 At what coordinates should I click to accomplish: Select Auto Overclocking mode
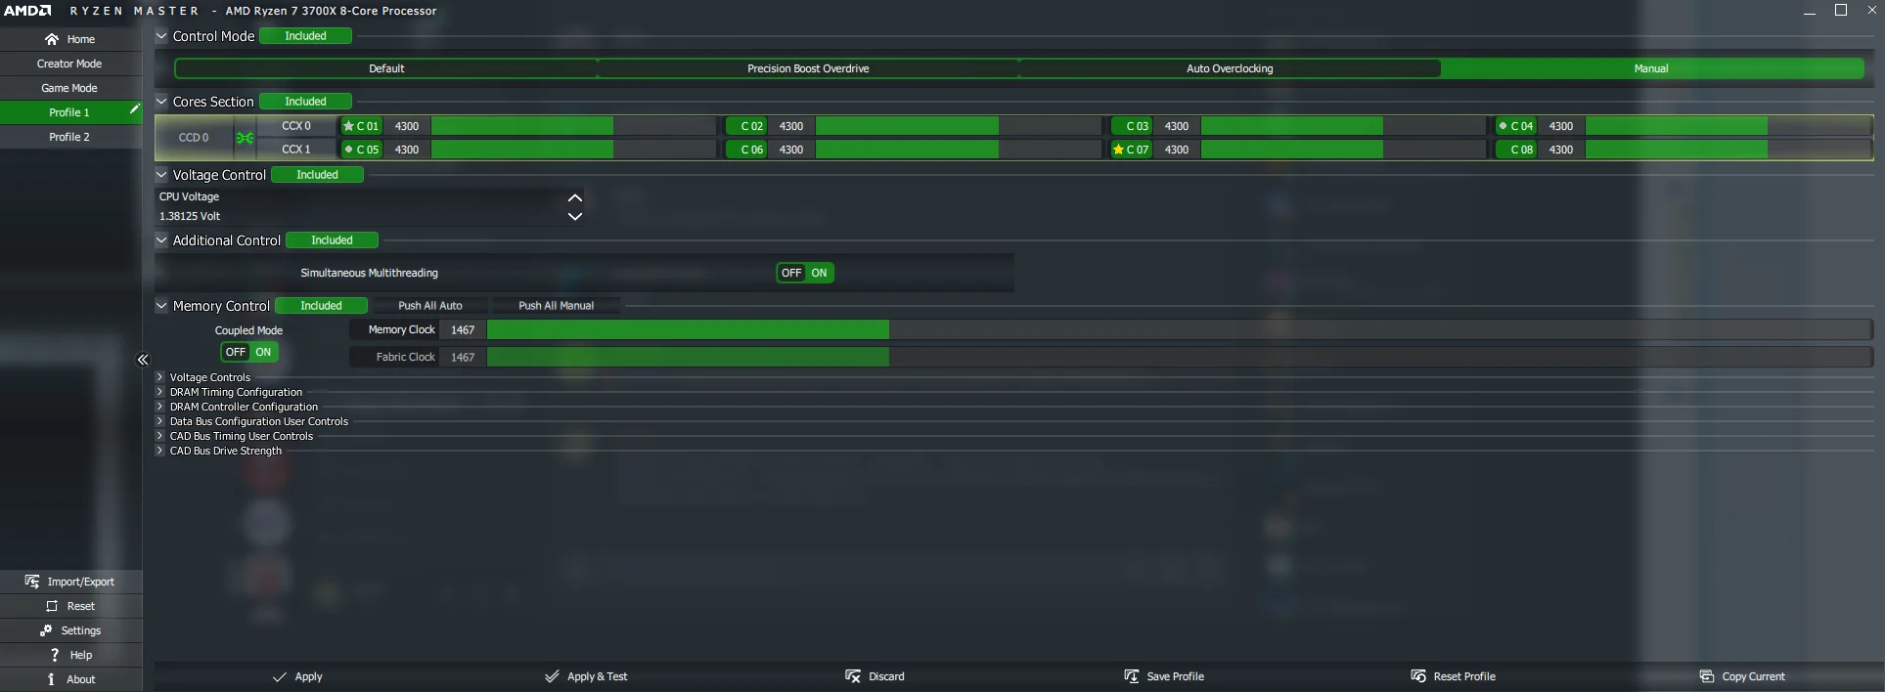[1230, 68]
